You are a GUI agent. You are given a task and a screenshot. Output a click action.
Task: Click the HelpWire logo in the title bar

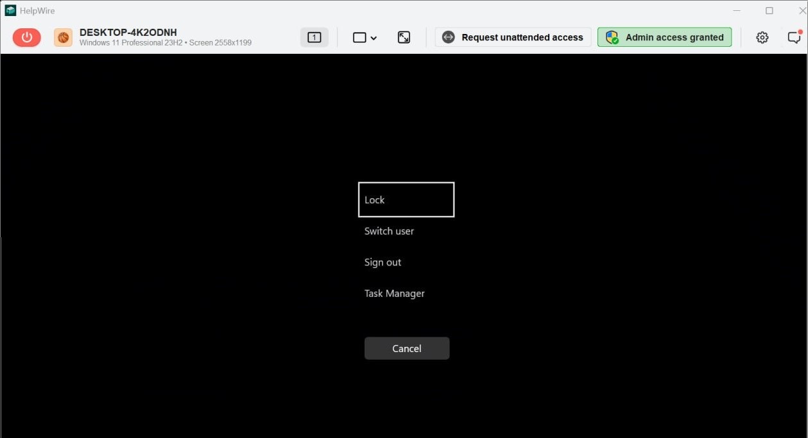[x=9, y=10]
